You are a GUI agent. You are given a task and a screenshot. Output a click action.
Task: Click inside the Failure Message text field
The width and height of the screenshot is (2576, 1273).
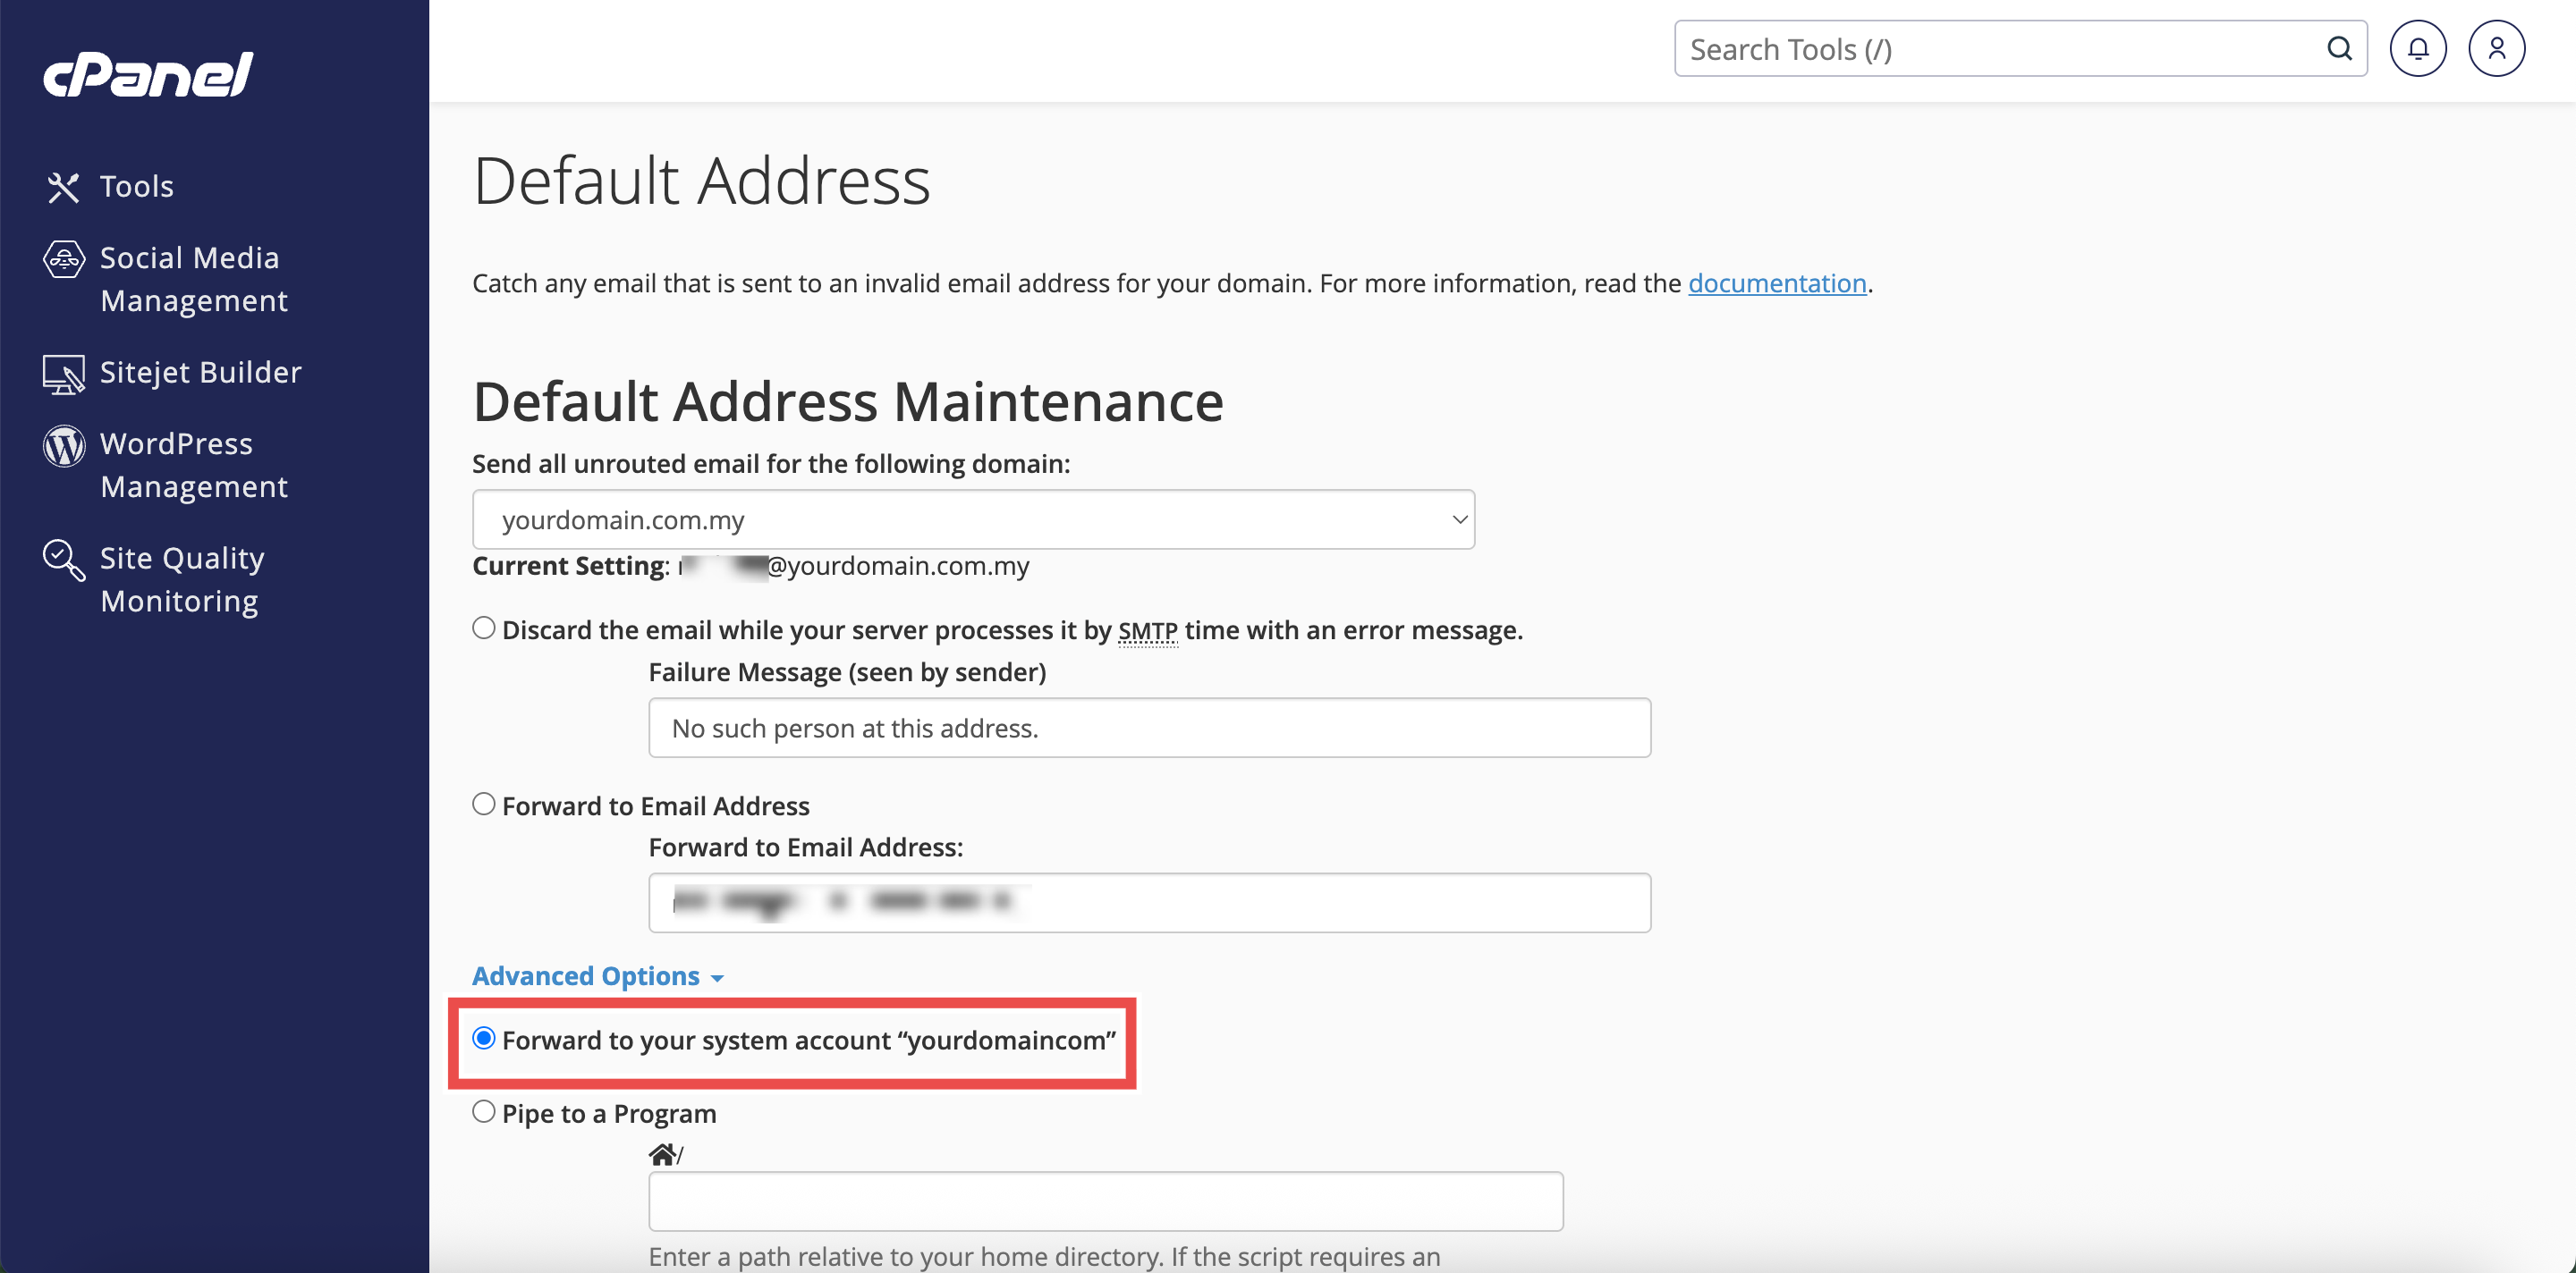1148,728
